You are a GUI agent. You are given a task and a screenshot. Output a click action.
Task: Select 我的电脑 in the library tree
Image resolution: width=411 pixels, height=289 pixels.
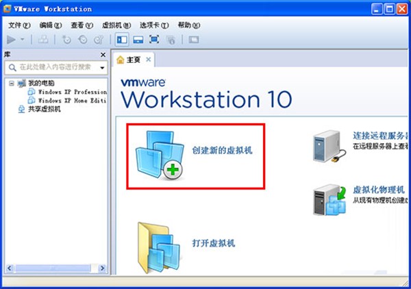click(x=41, y=84)
